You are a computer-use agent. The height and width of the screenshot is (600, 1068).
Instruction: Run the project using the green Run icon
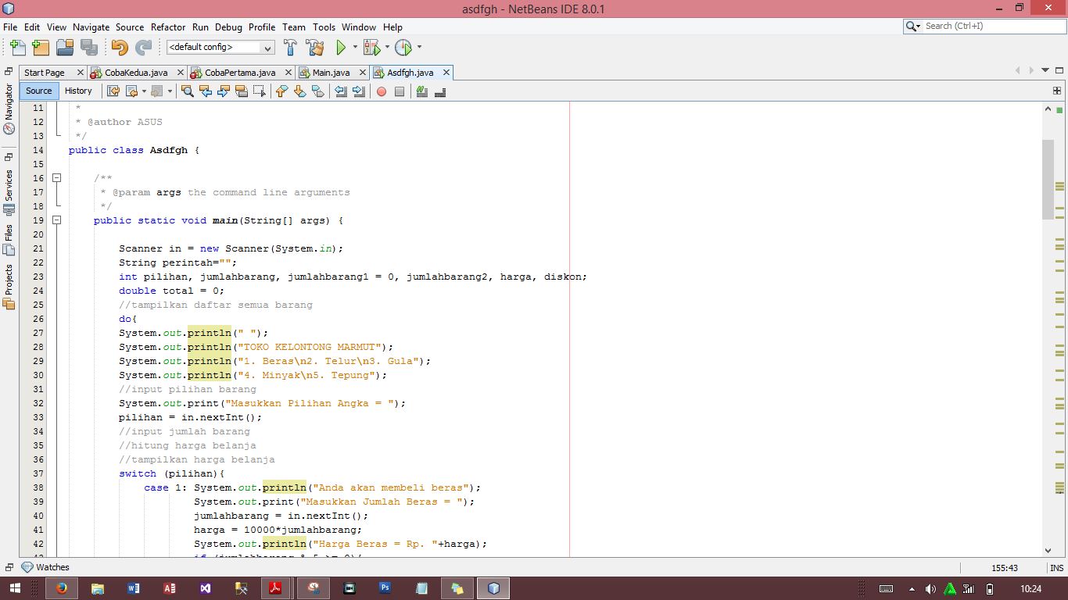342,48
